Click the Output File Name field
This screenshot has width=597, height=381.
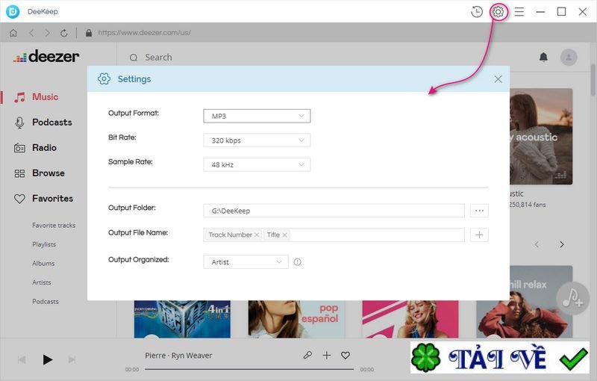pos(334,235)
